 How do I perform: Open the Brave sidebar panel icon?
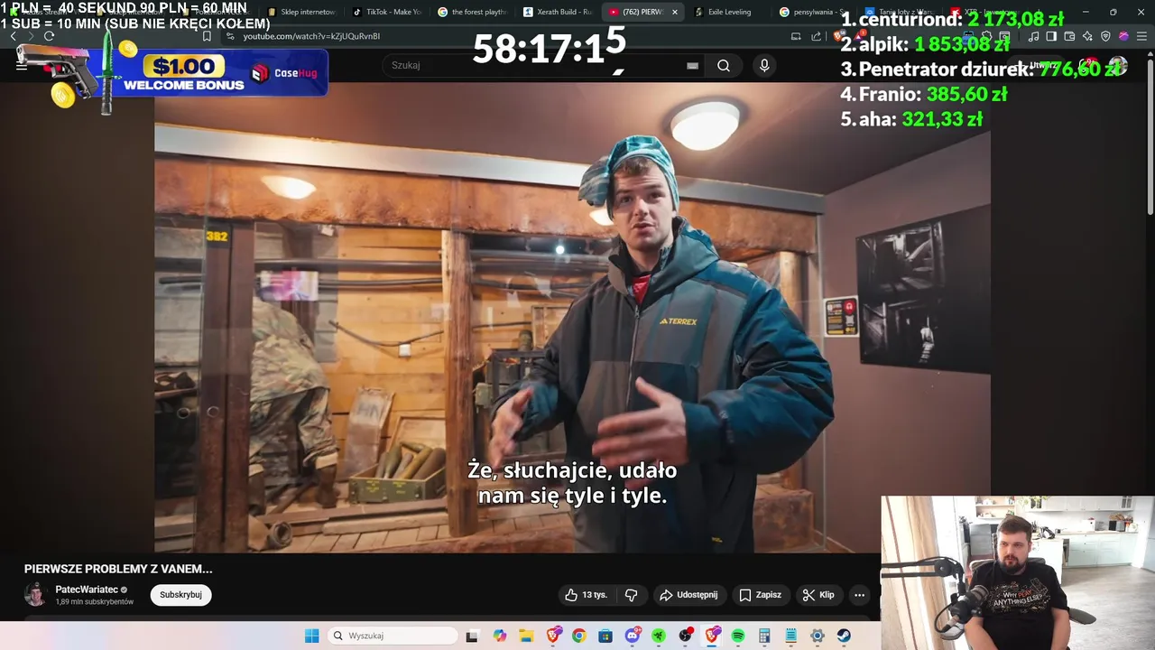click(x=1051, y=36)
